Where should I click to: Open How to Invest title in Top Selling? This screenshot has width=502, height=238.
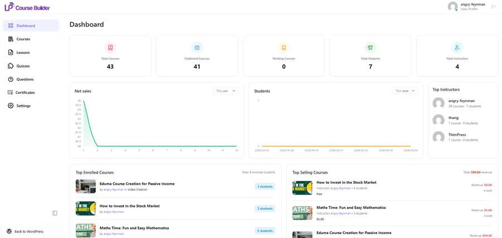(346, 182)
